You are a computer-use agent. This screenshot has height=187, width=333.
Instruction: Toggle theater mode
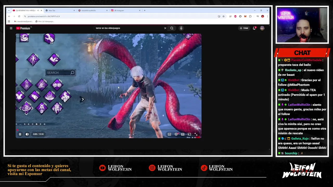coord(183,134)
